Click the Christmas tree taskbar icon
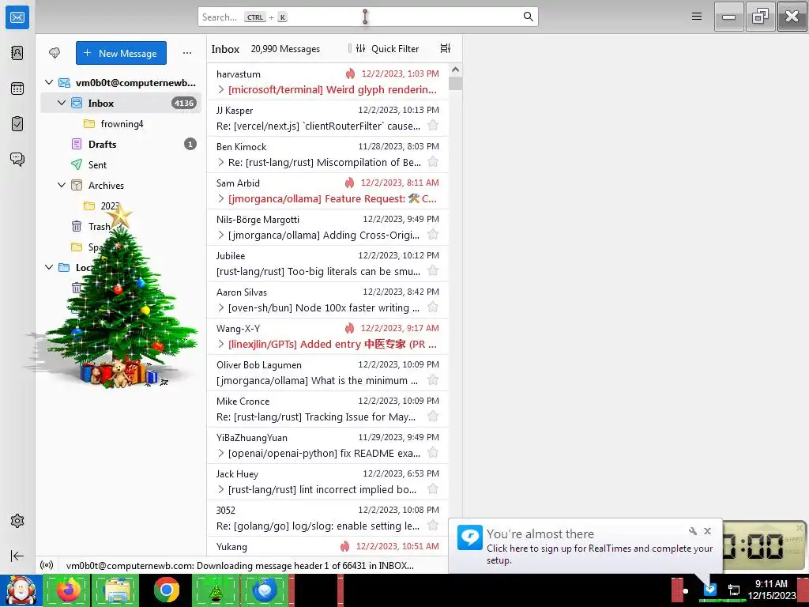The image size is (809, 607). (x=215, y=590)
